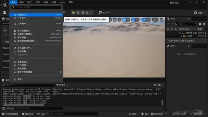The width and height of the screenshot is (208, 117).
Task: Choose 新建项目 from the file menu
Action: [36, 62]
